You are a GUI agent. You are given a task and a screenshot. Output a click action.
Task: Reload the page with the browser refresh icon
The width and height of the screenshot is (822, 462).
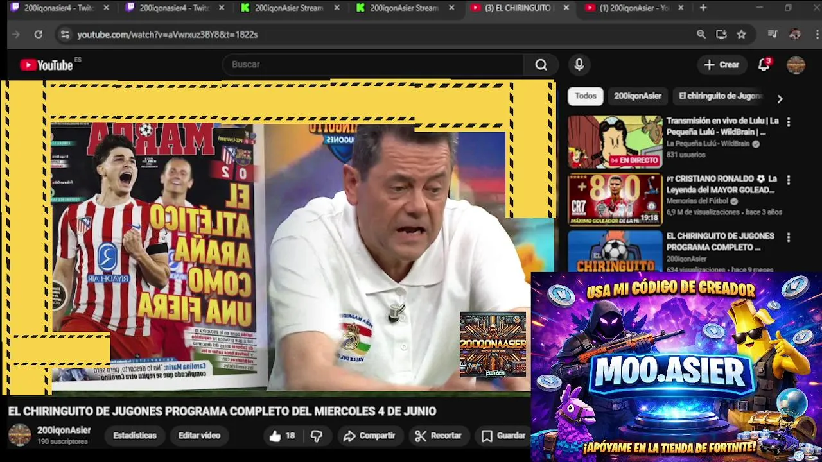(39, 34)
